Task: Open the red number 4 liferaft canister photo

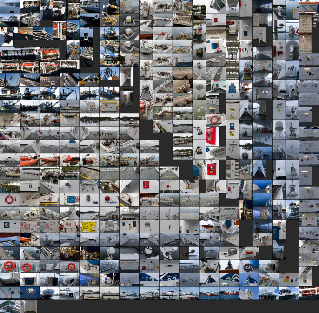Action: tap(70, 226)
